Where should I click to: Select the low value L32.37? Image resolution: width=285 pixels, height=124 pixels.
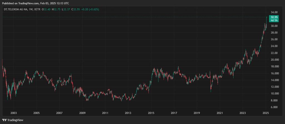click(66, 9)
